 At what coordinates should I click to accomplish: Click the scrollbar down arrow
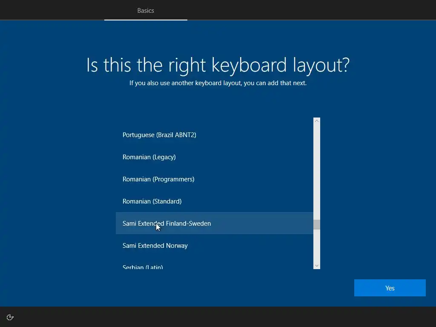(x=317, y=266)
